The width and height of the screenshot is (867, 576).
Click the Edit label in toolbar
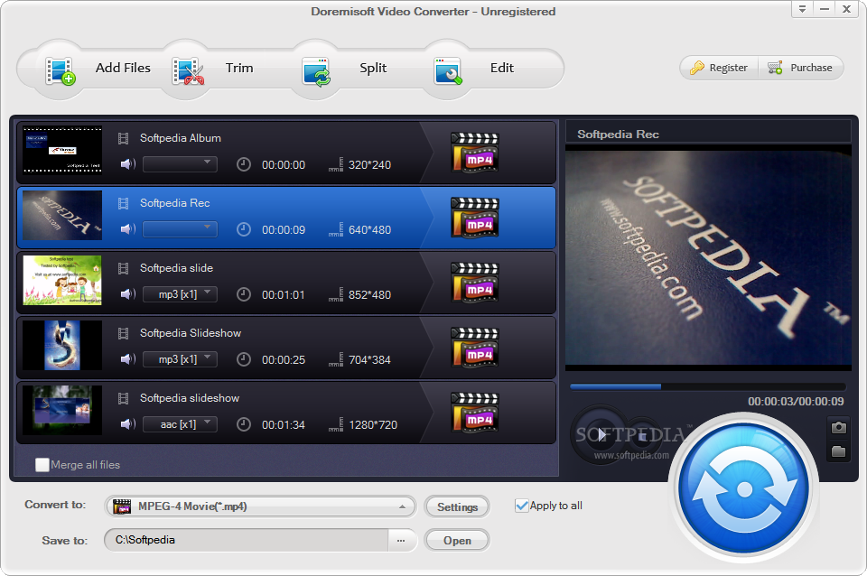click(x=502, y=68)
